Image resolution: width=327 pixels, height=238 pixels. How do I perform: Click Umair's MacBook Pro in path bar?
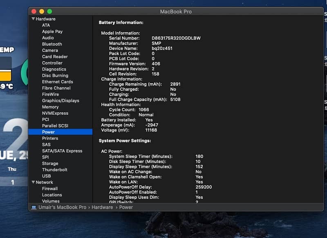coord(62,207)
